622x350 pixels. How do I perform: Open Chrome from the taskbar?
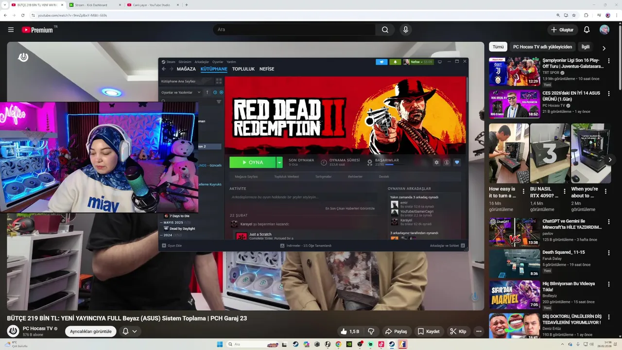[x=338, y=344]
